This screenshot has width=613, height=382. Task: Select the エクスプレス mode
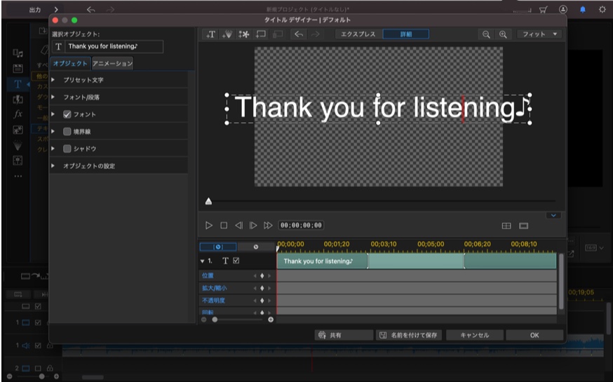[358, 34]
